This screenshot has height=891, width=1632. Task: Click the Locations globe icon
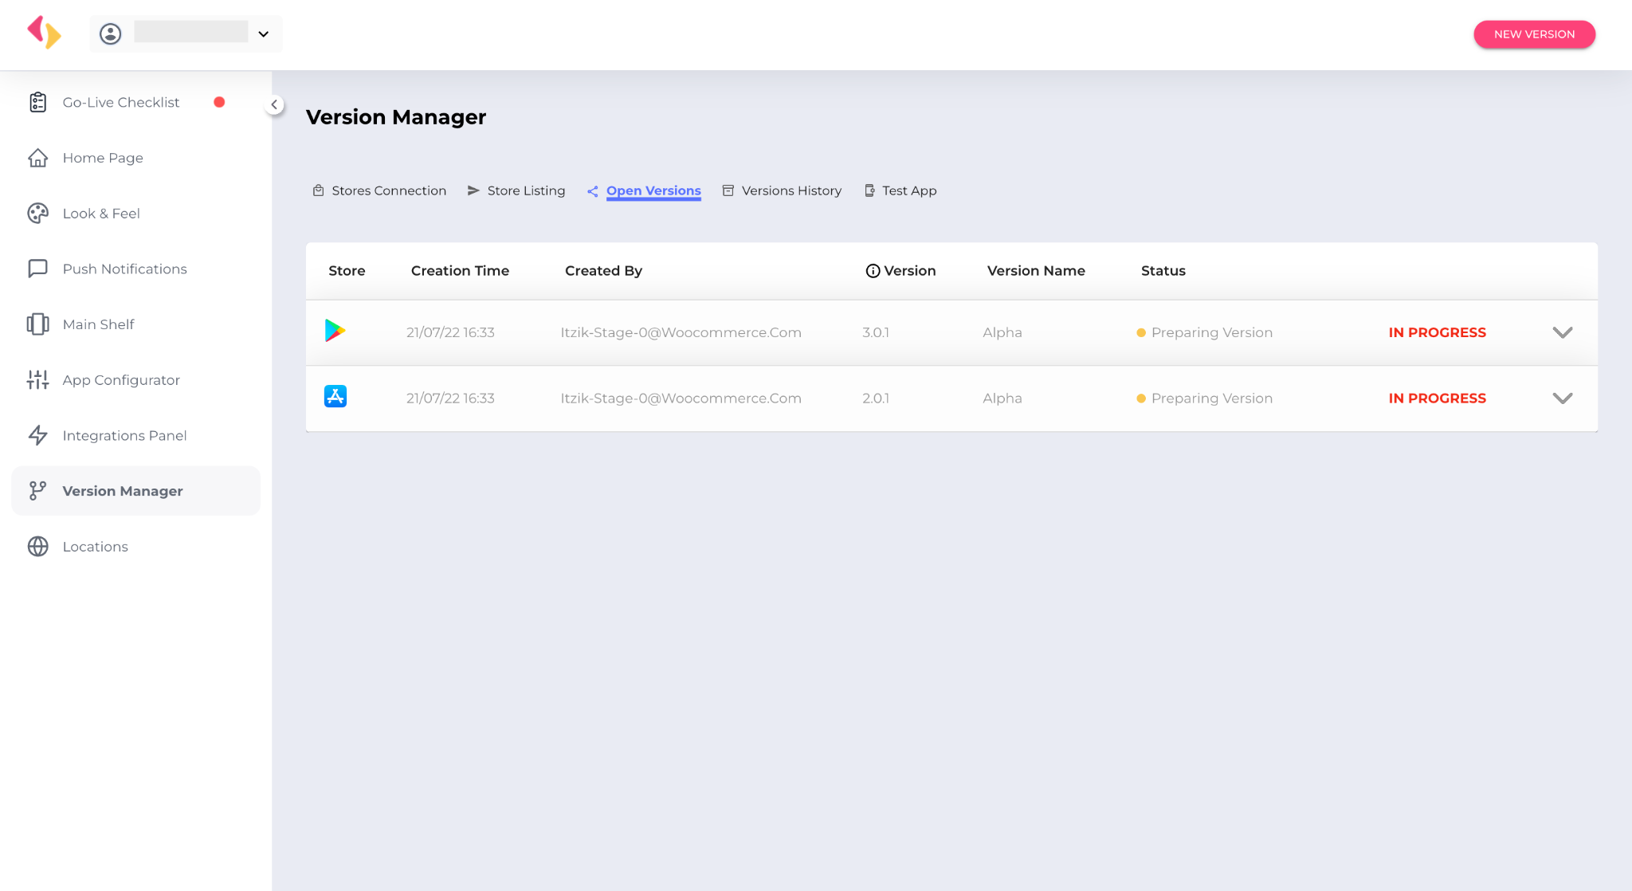coord(37,547)
